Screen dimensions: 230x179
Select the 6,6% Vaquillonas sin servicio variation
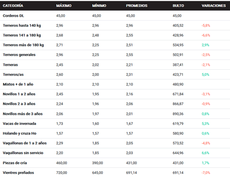pos(205,153)
